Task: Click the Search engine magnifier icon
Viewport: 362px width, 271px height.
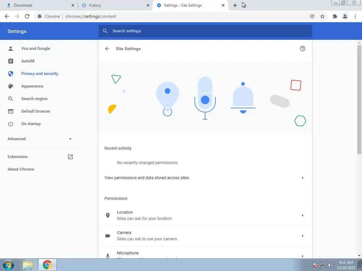Action: tap(11, 98)
